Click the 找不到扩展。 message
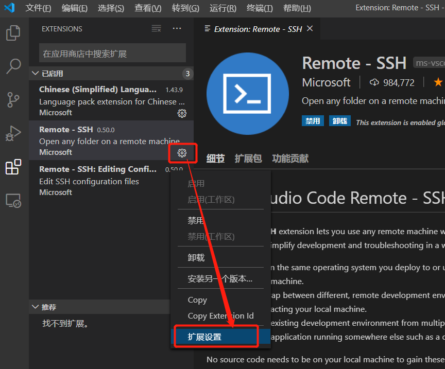Screen dimensions: 445x369 coord(65,323)
